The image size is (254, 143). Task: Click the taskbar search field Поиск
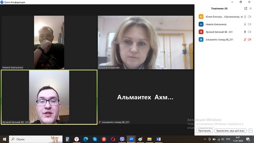click(x=36, y=139)
